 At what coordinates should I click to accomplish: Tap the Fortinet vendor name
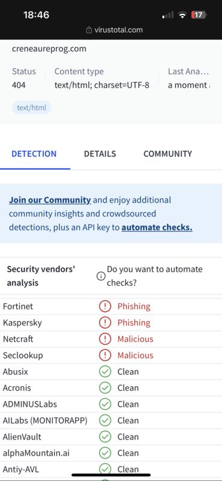click(x=18, y=307)
